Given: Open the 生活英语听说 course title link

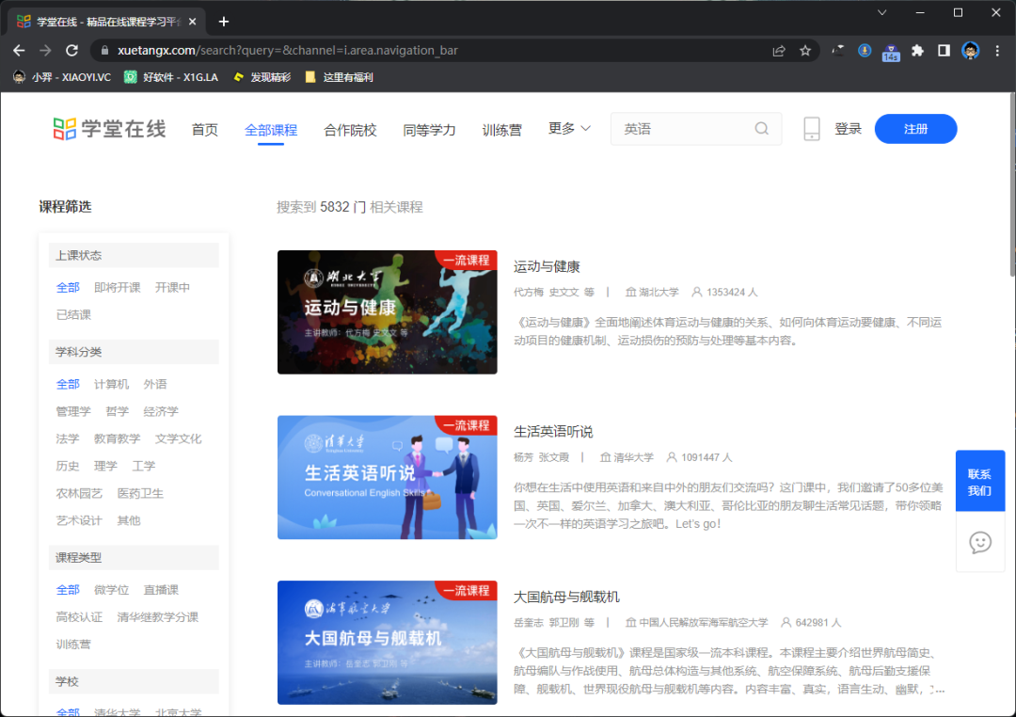Looking at the screenshot, I should 553,432.
